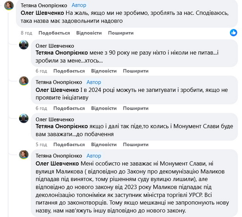The image size is (242, 217).
Task: Open the '8 год' timestamp link
Action: (26, 33)
